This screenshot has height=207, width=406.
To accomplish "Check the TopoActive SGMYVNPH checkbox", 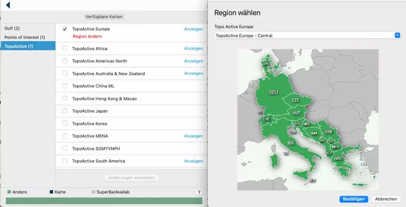I will 65,148.
